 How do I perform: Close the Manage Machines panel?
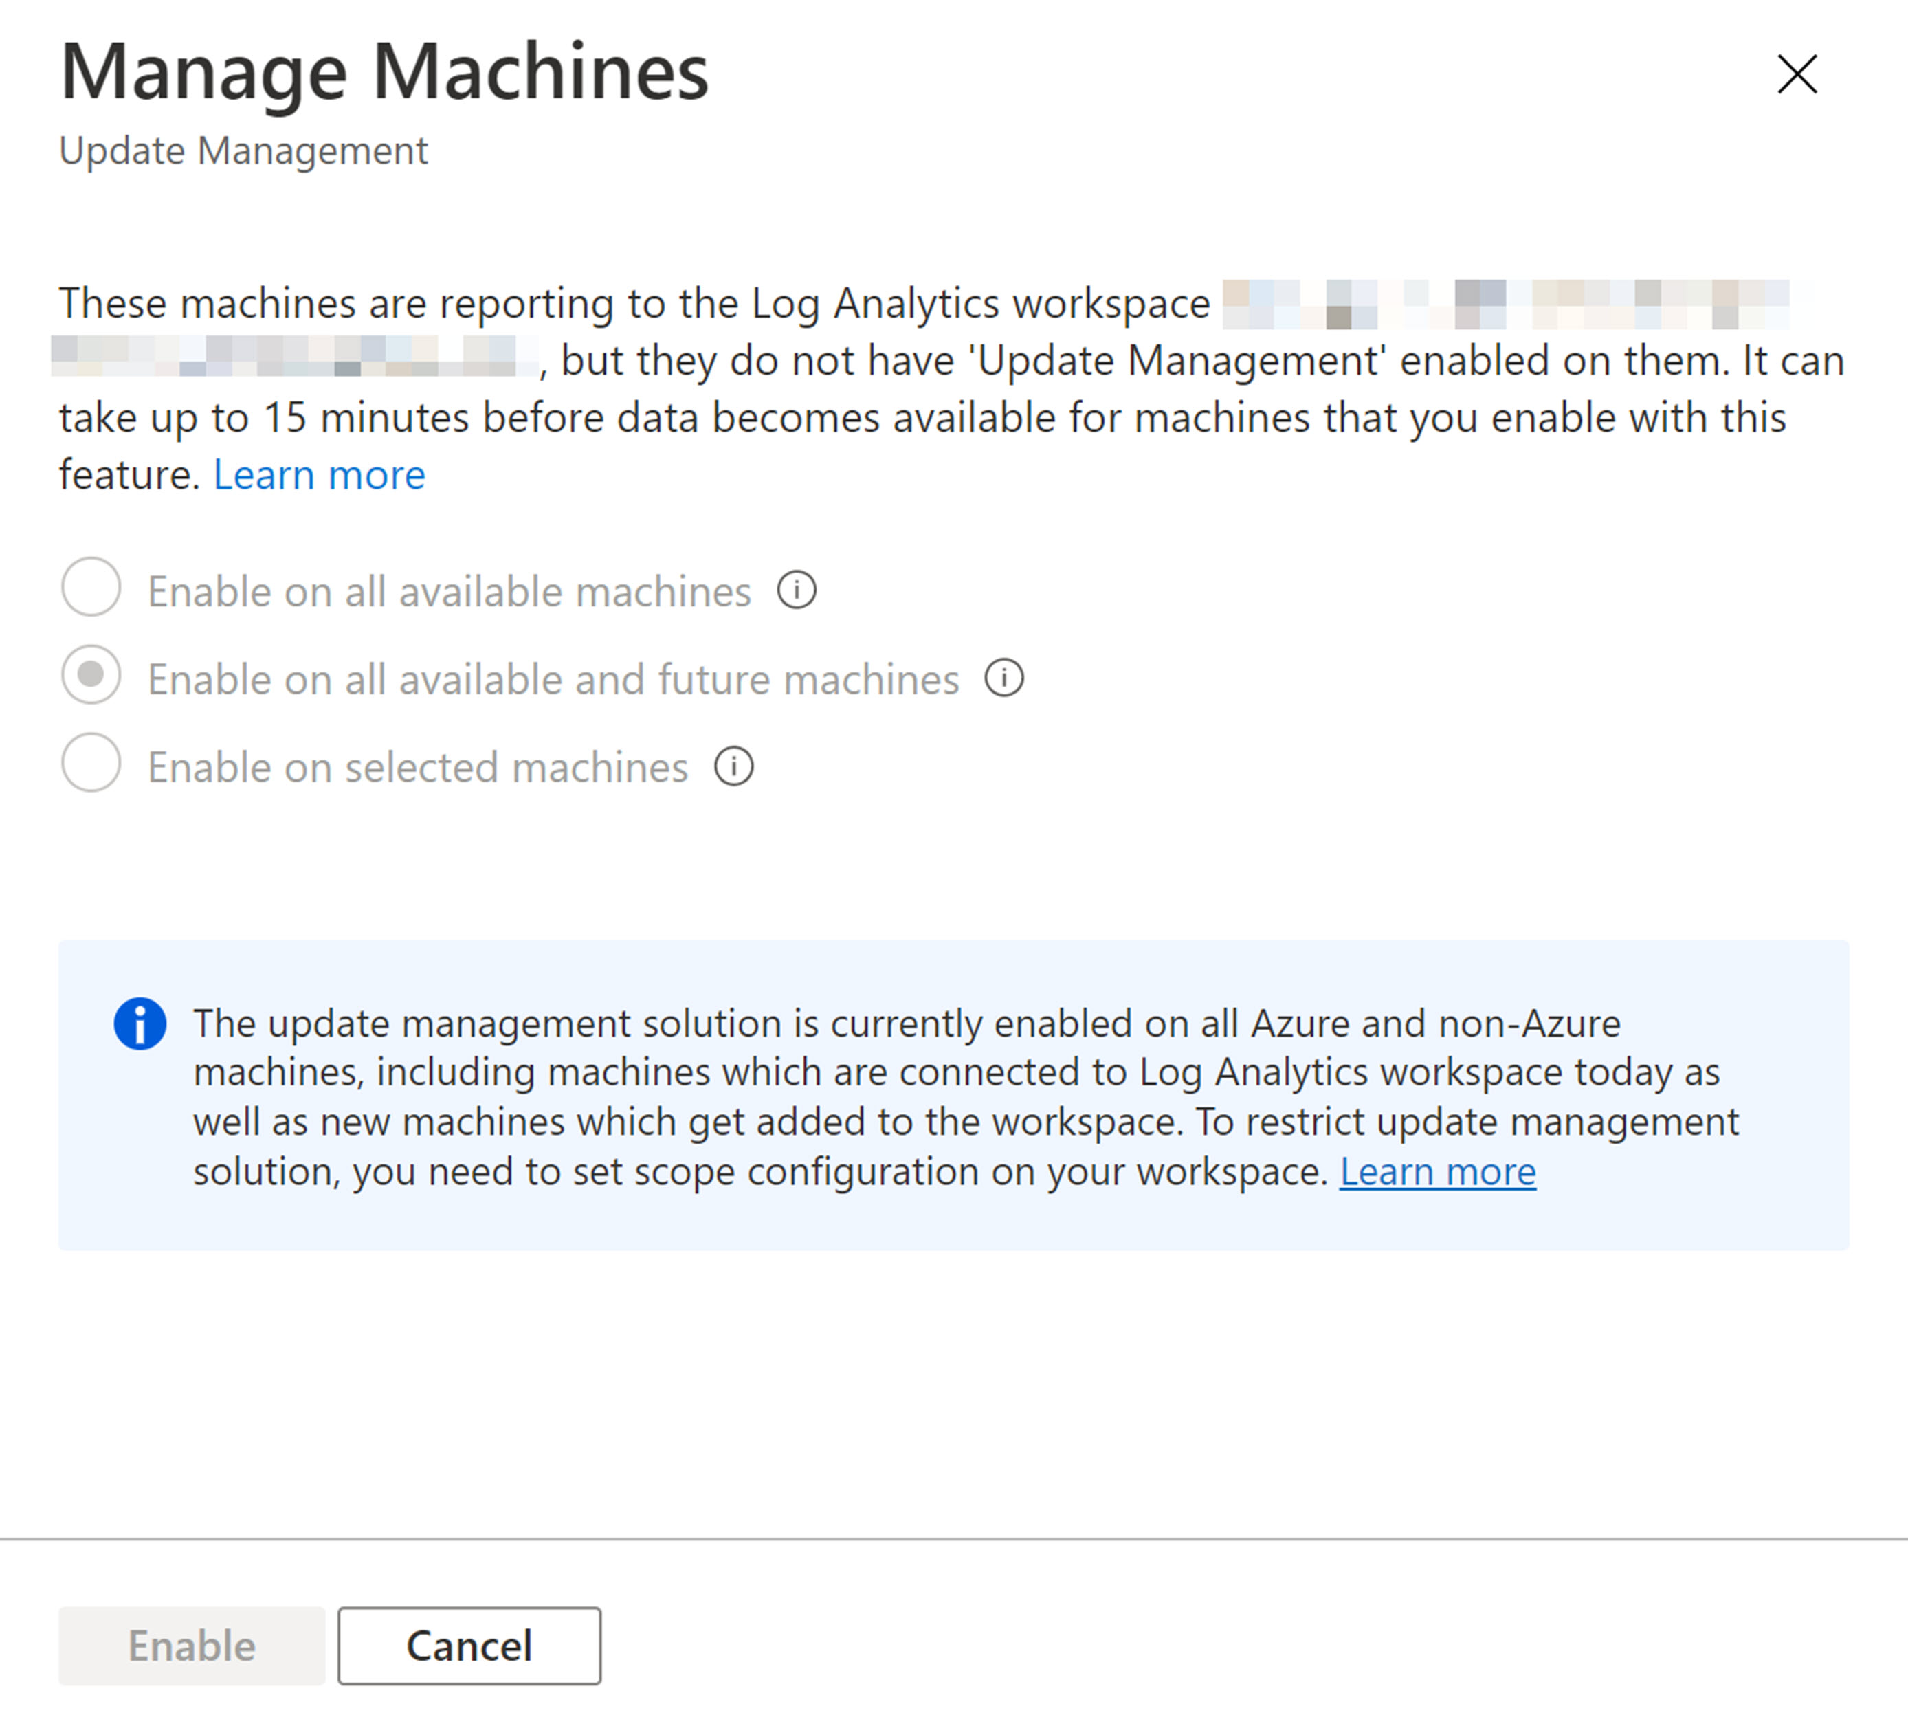[1797, 74]
